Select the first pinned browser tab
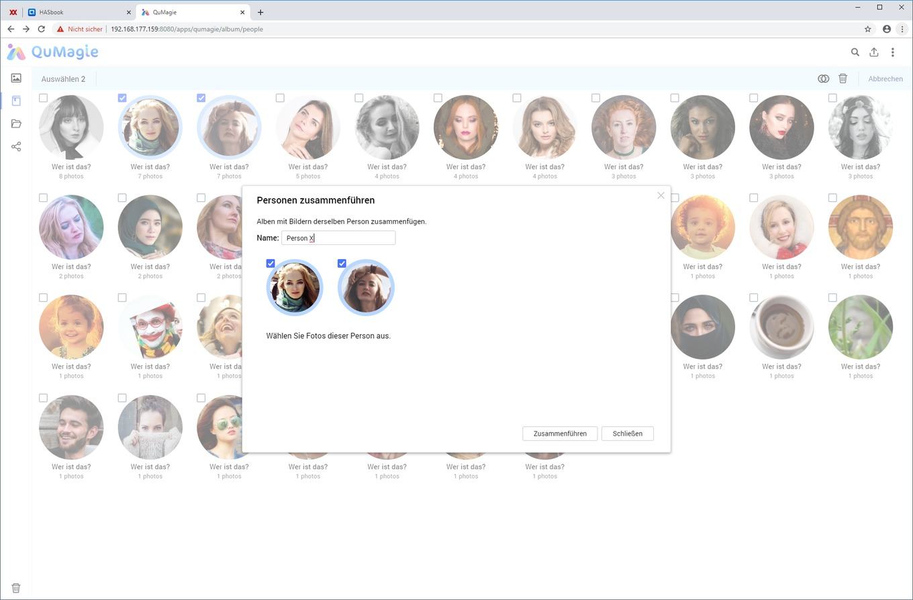The width and height of the screenshot is (913, 600). [x=13, y=12]
